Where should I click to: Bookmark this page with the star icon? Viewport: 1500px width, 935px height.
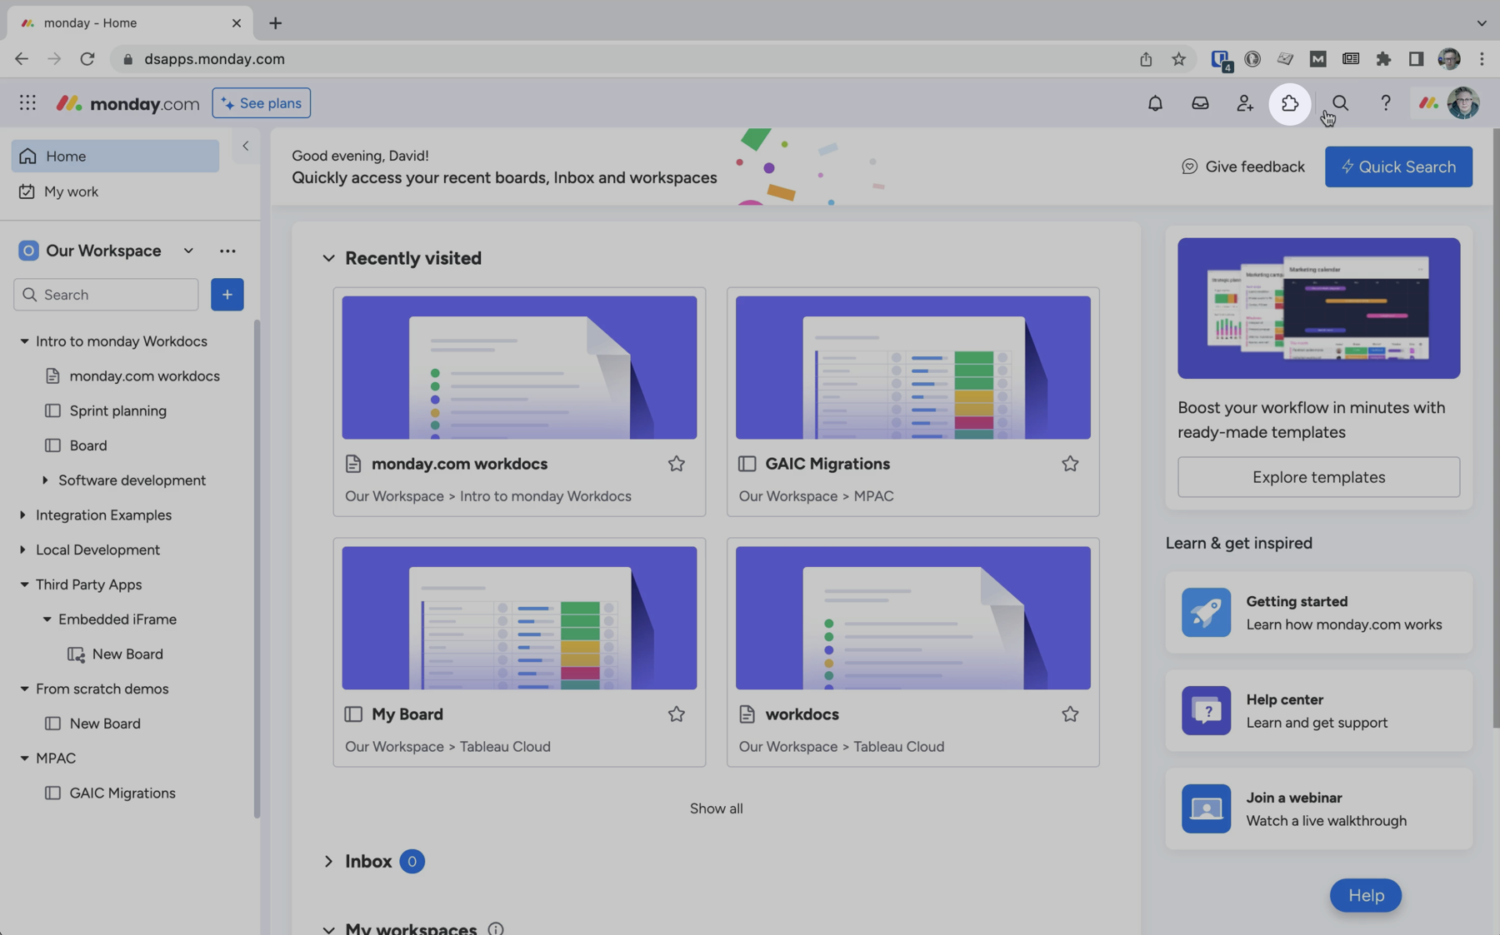(x=1178, y=59)
